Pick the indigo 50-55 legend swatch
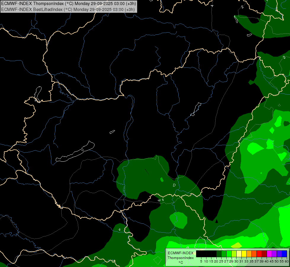Image resolution: width=290 pixels, height=267 pixels. point(279,254)
